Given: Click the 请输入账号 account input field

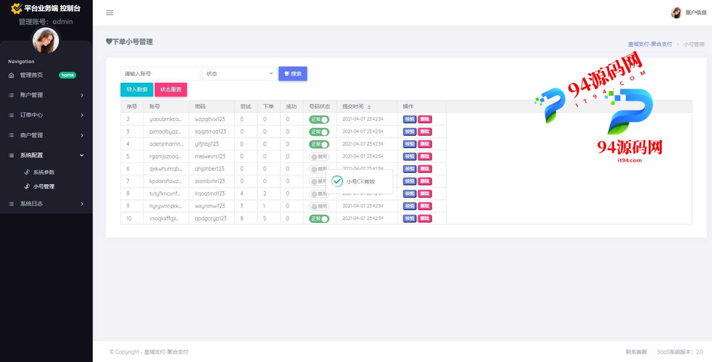Looking at the screenshot, I should pos(161,74).
